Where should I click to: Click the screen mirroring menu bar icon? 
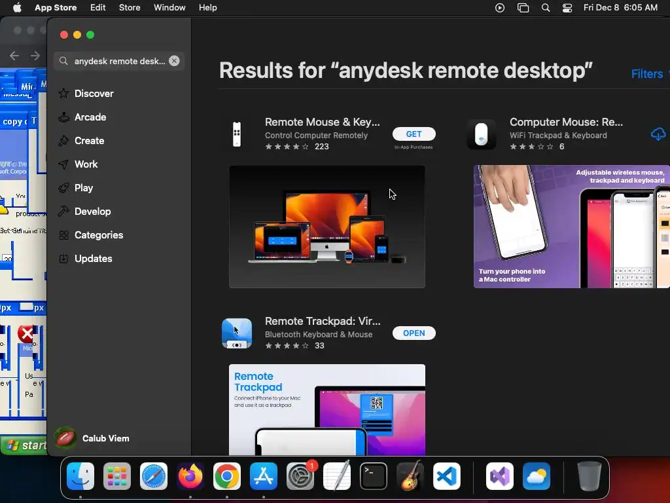click(x=523, y=8)
